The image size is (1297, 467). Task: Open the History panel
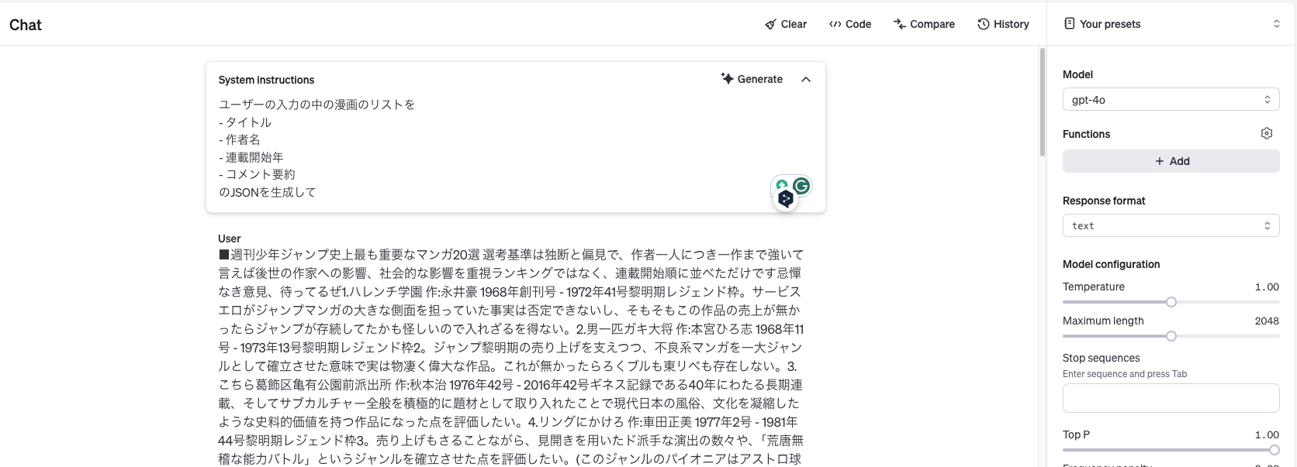(1003, 24)
